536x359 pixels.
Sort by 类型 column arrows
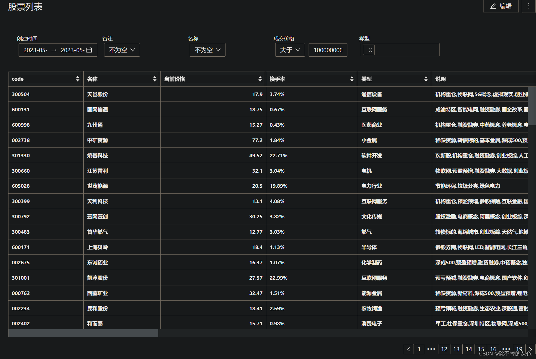click(426, 79)
